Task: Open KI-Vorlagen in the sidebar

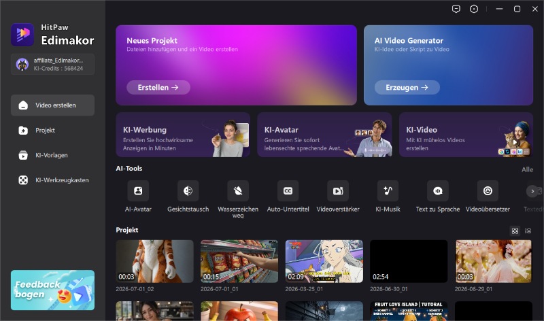Action: pos(53,156)
